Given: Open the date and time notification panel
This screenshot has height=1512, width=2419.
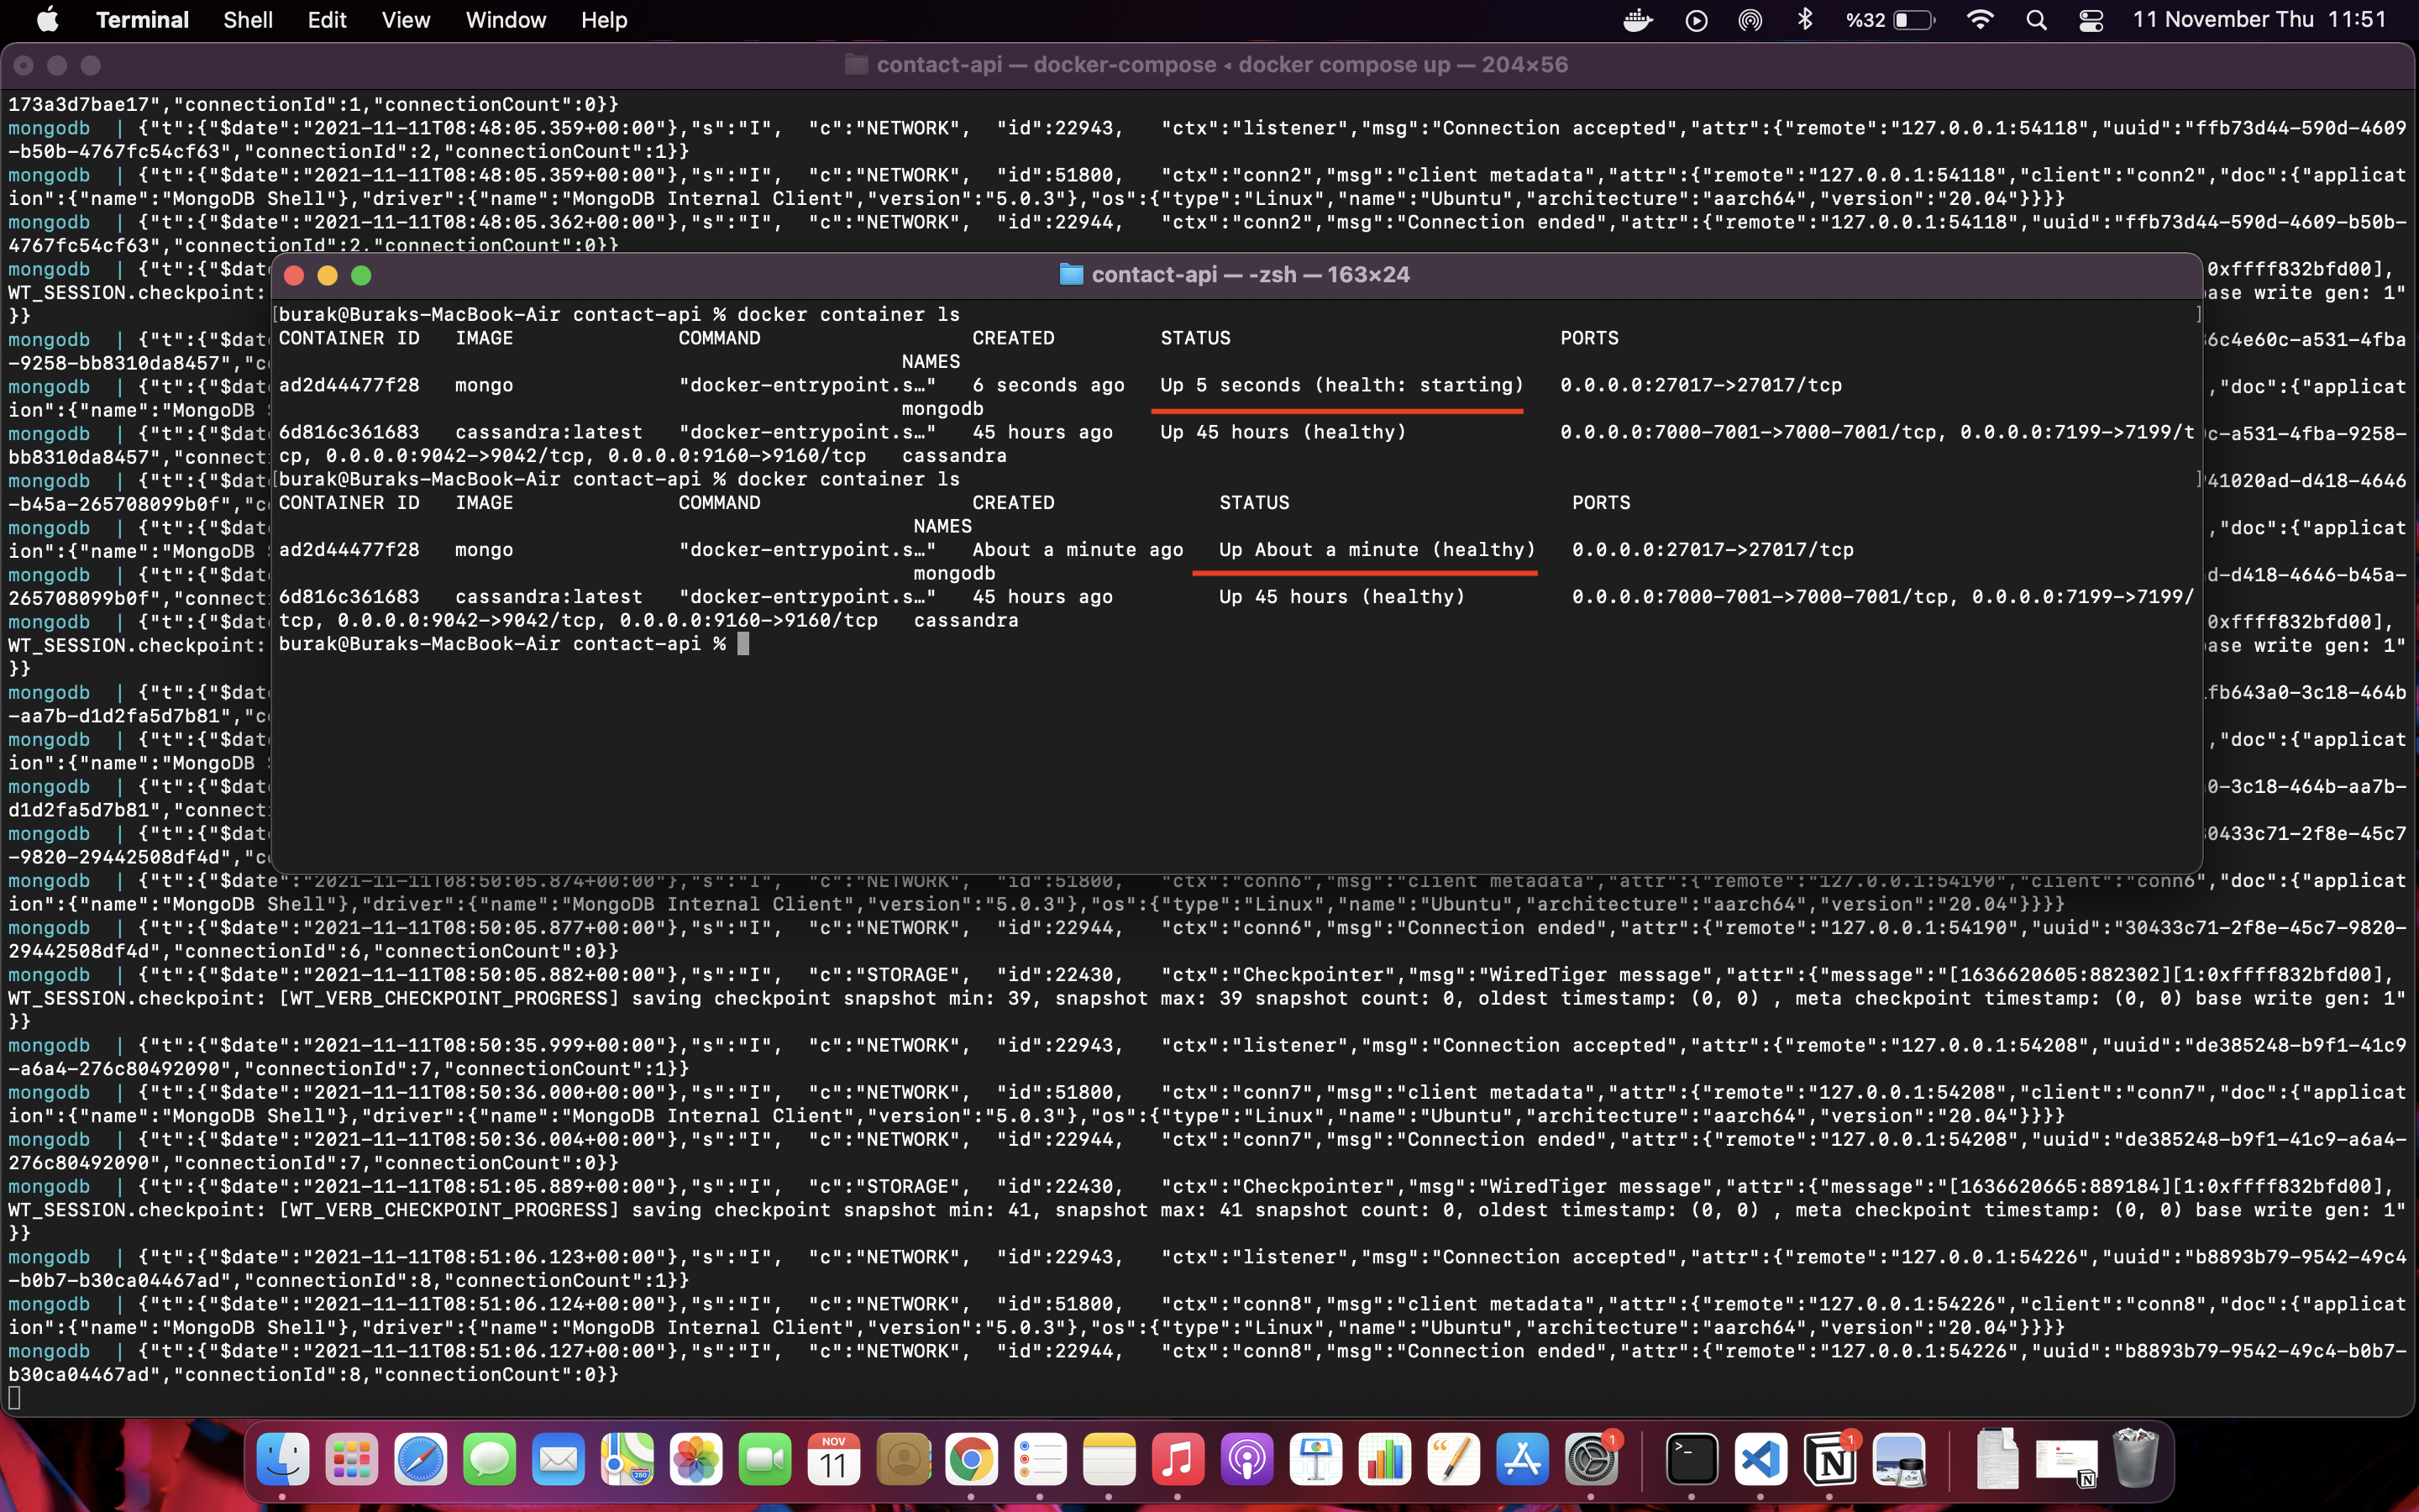Looking at the screenshot, I should 2259,20.
